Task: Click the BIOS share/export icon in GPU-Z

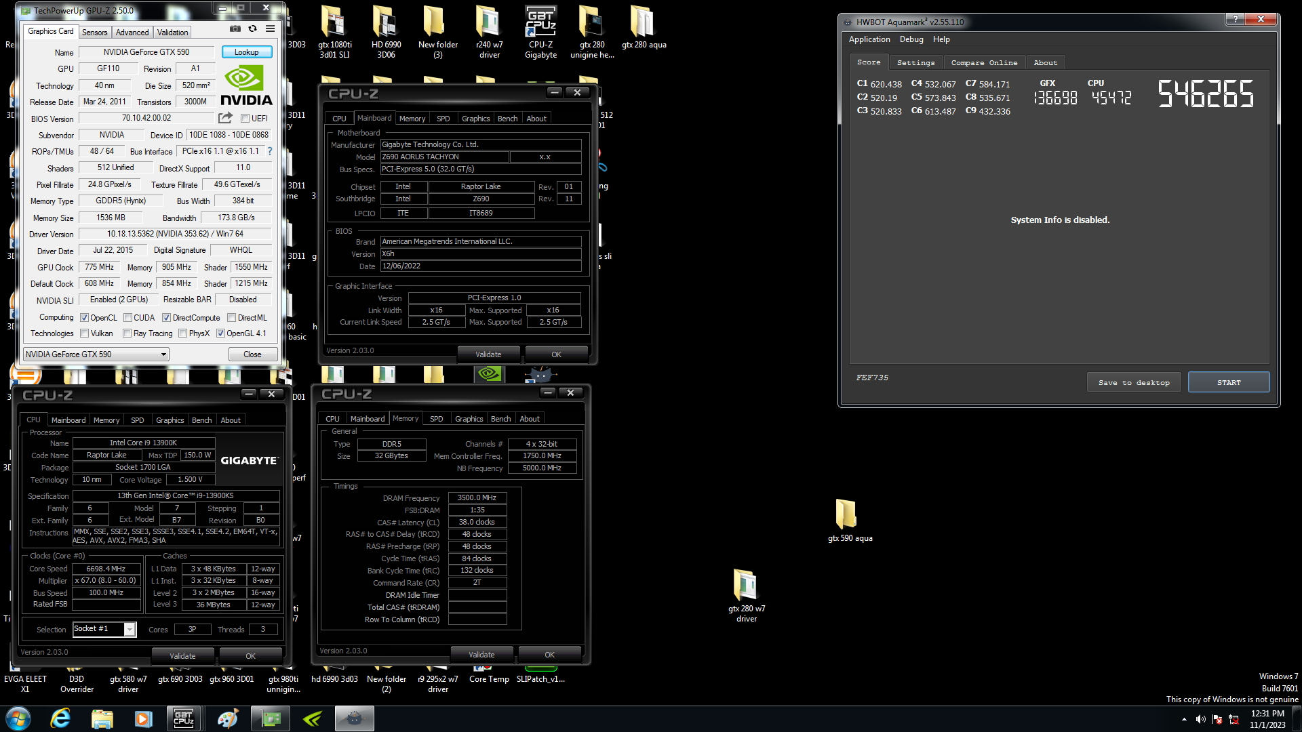Action: [226, 118]
